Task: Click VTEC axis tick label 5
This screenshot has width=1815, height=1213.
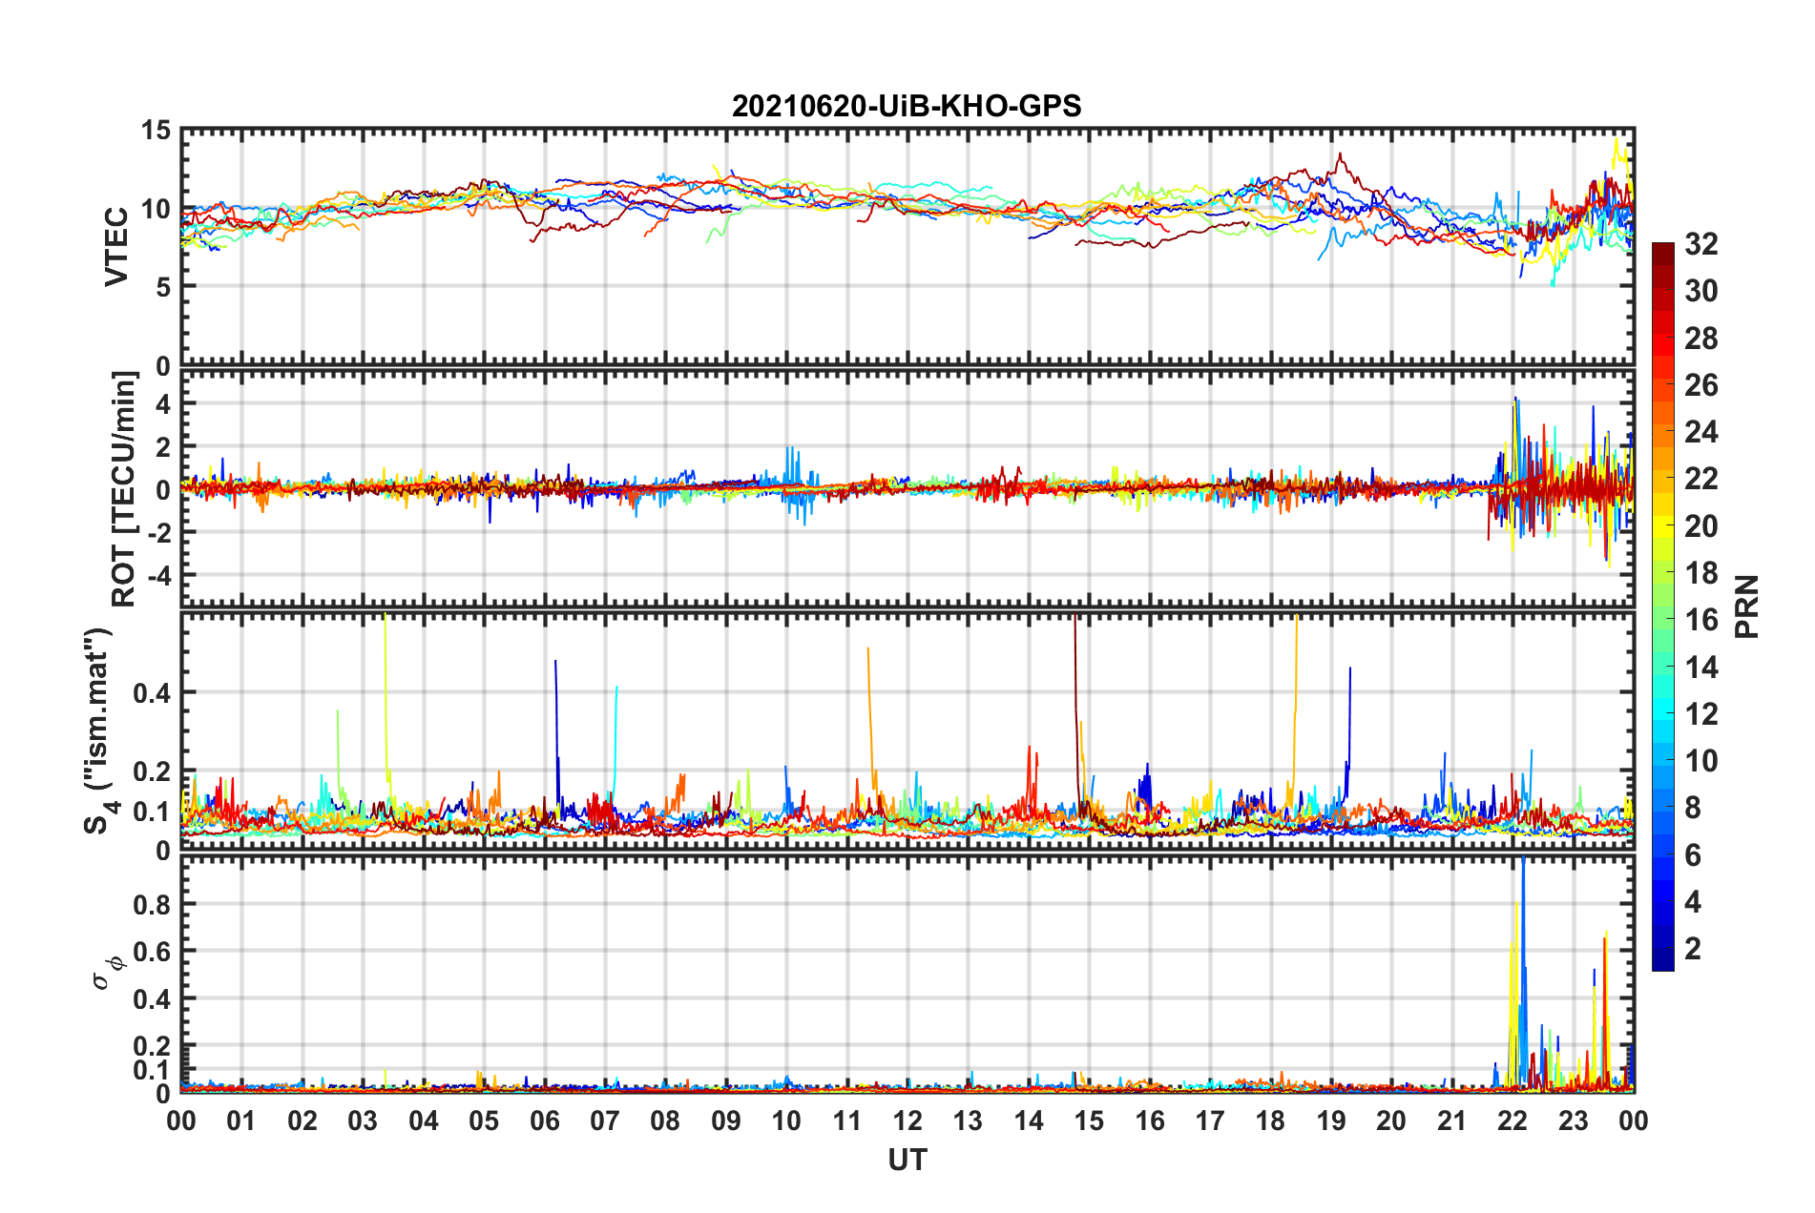Action: pyautogui.click(x=163, y=287)
